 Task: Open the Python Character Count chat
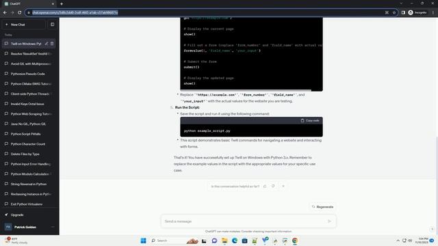[29, 144]
